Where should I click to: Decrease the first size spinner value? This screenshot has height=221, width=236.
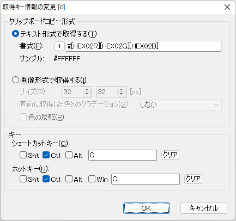tap(87, 94)
